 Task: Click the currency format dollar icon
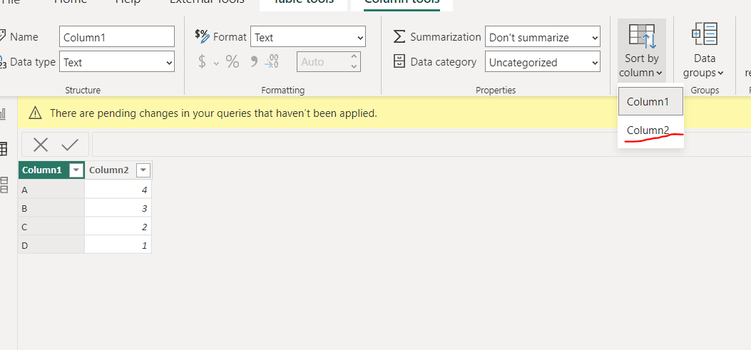tap(202, 61)
